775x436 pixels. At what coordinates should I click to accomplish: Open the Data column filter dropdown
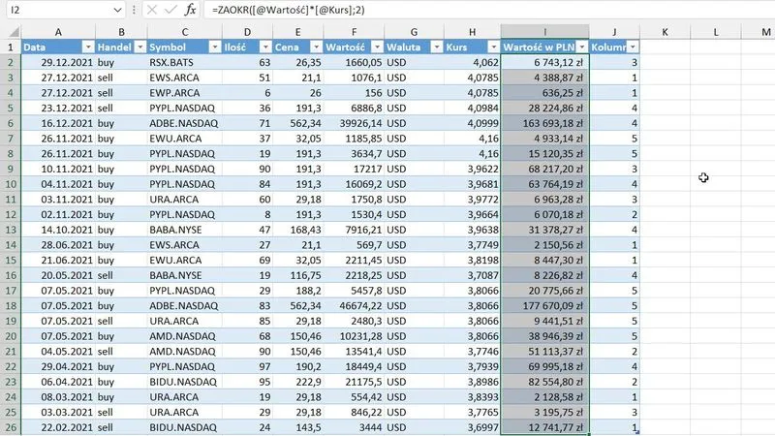87,47
